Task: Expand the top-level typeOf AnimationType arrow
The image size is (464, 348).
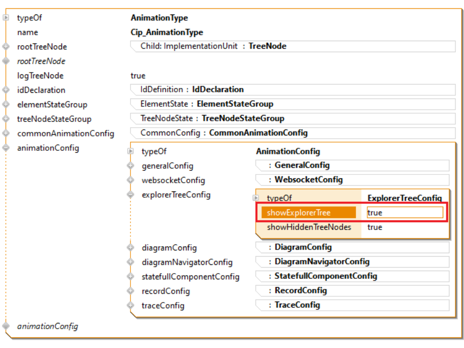Action: pos(6,18)
